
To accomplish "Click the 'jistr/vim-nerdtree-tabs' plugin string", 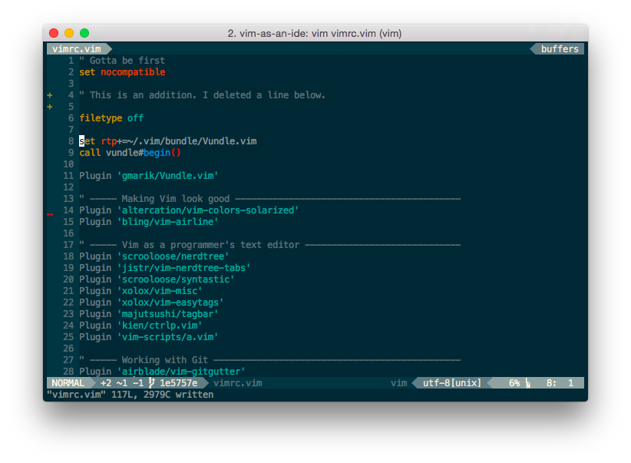I will pyautogui.click(x=184, y=268).
